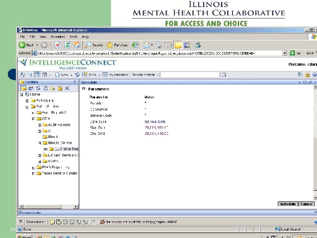
Task: Click the InfoView refresh icon beside New
Action: (x=77, y=74)
